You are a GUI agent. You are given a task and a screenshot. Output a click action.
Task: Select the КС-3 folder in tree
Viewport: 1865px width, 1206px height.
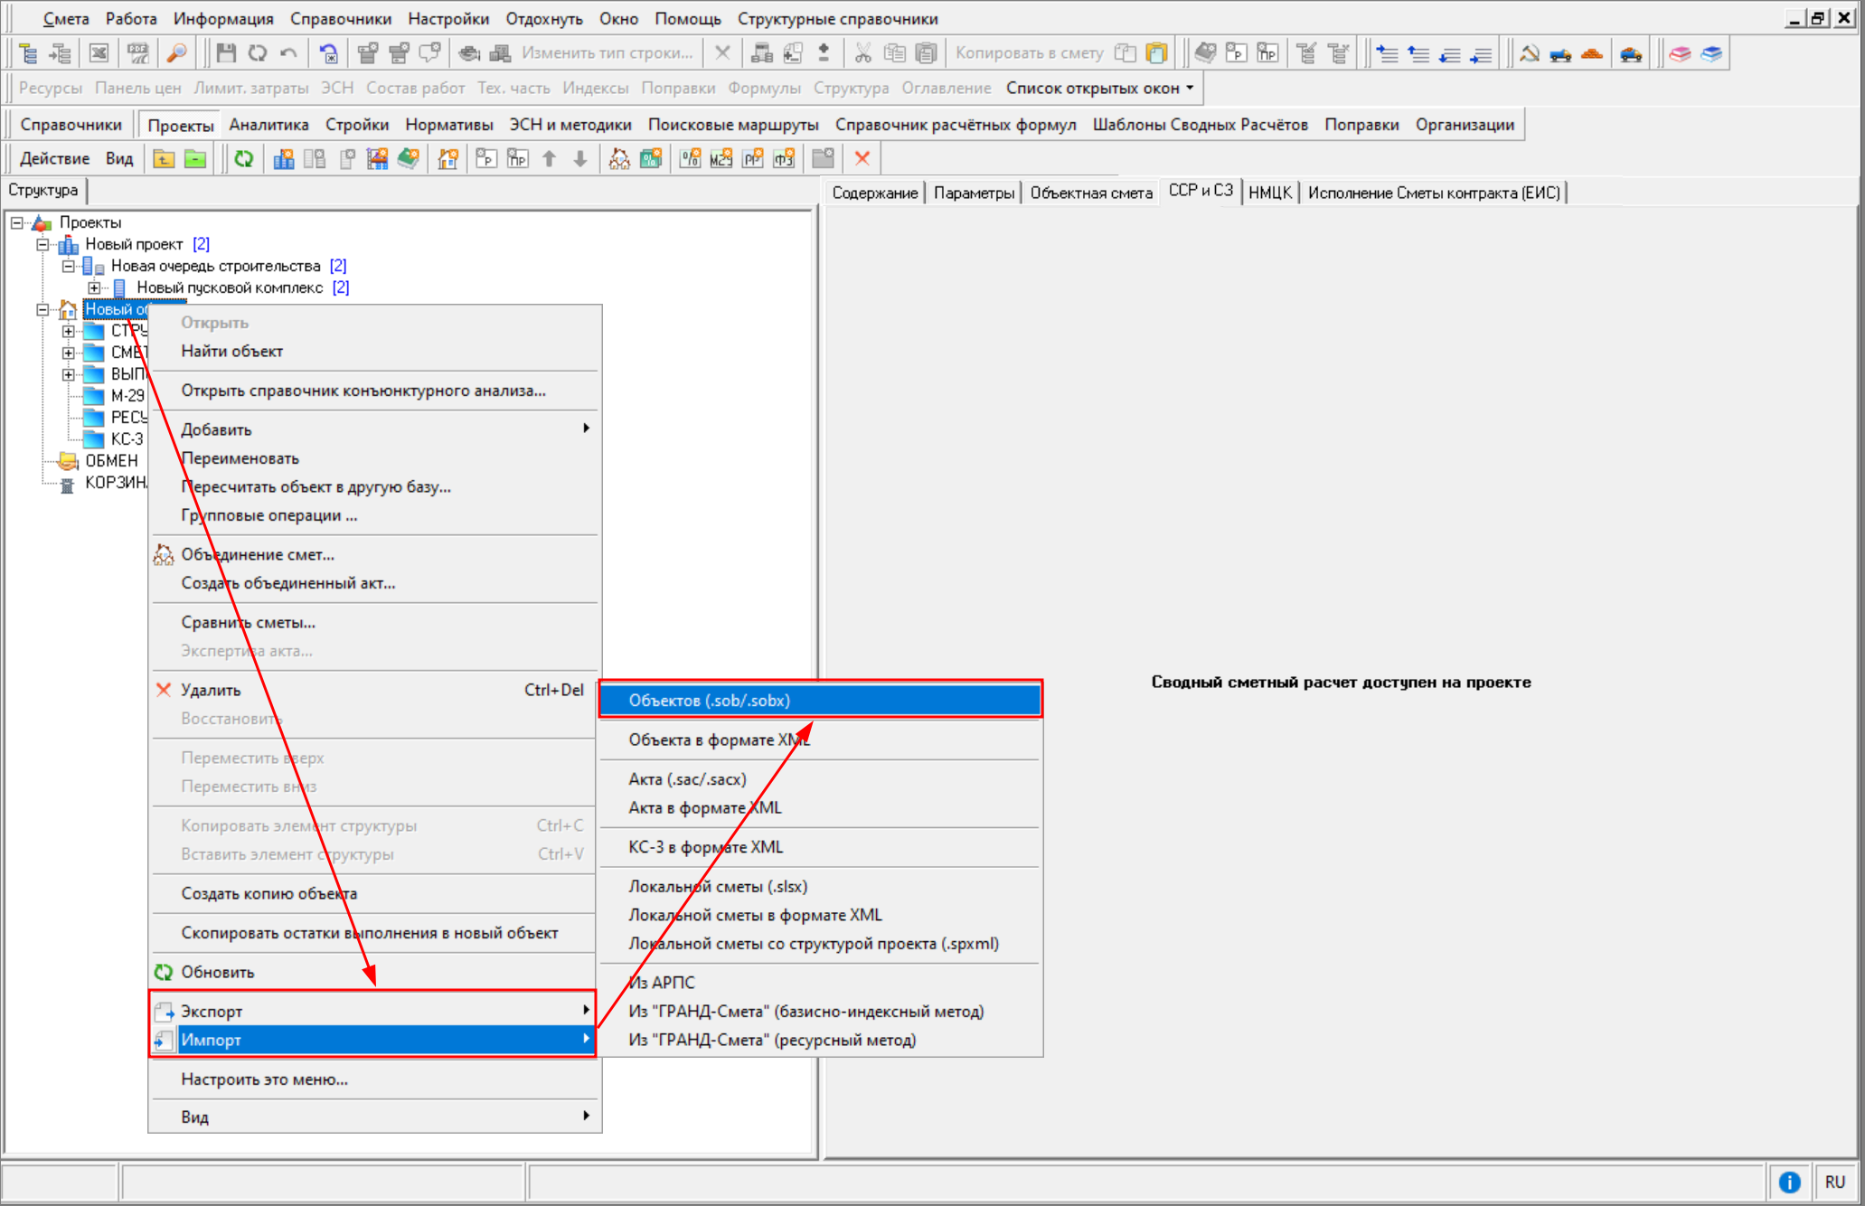click(127, 439)
